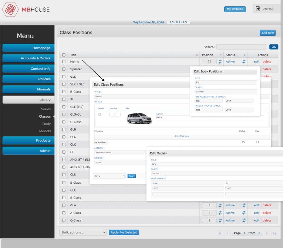Go to the first page arrow icon
This screenshot has height=248, width=283.
[x=220, y=233]
